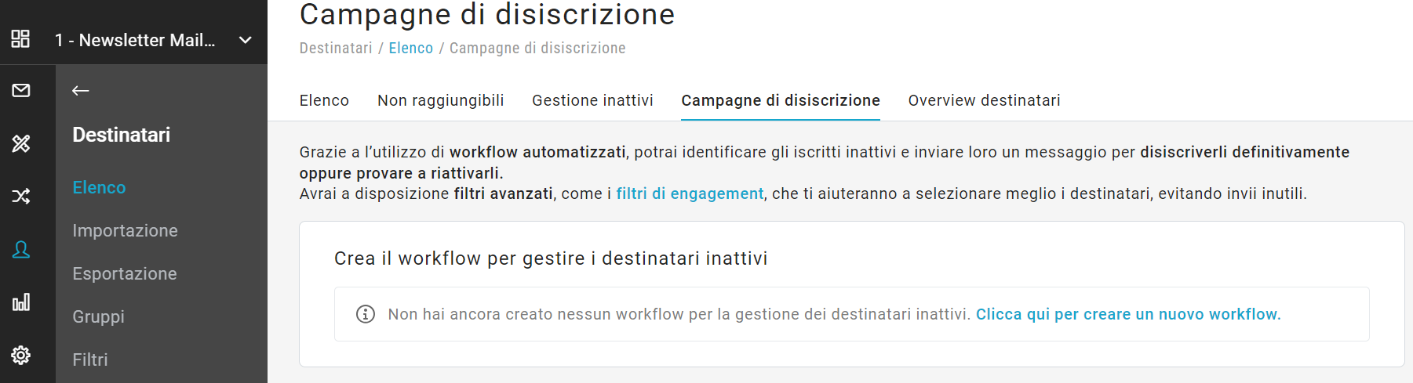Click the back arrow above Destinatari
The image size is (1413, 383).
(80, 91)
